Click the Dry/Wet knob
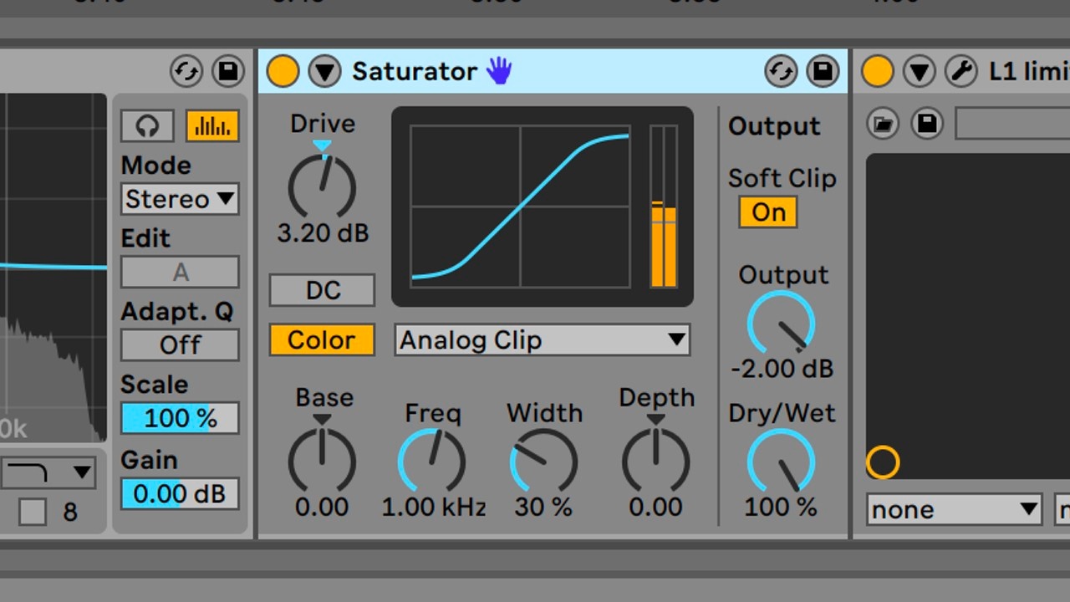This screenshot has height=602, width=1070. (781, 462)
